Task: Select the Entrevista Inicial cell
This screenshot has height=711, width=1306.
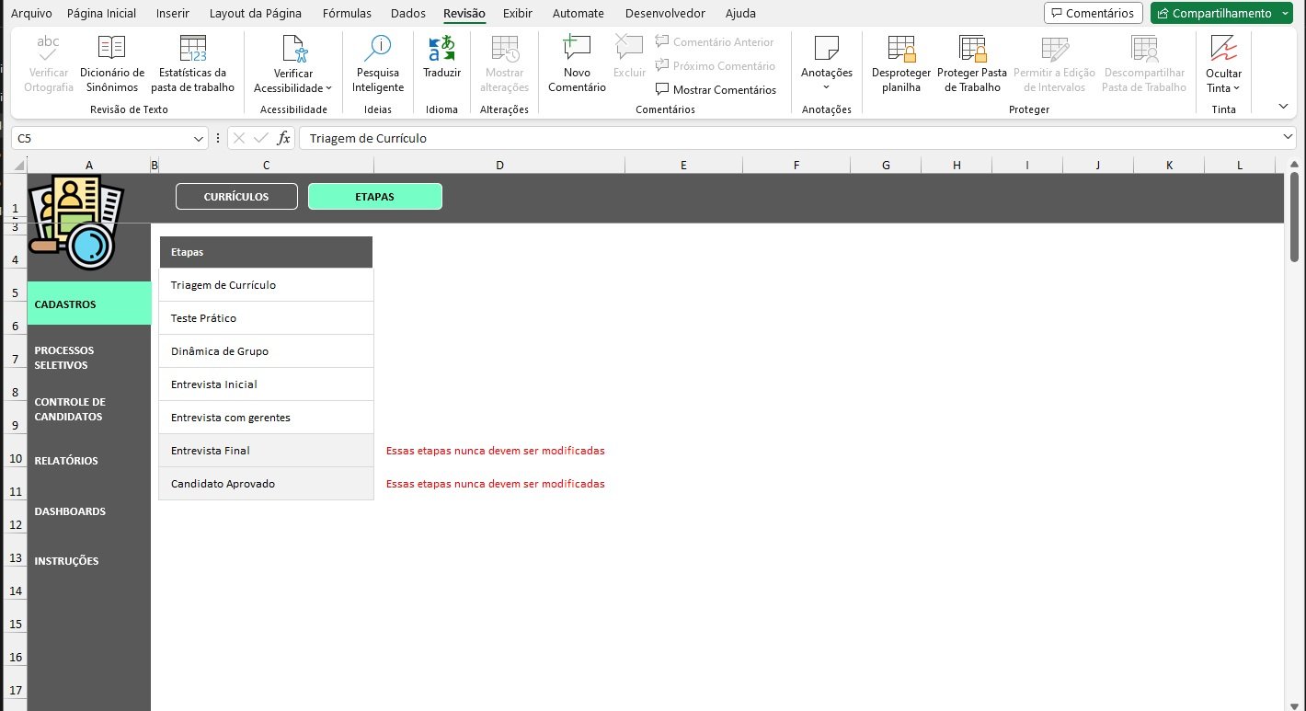Action: pos(266,384)
